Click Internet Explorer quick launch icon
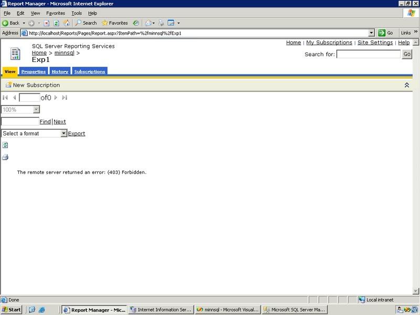 [x=42, y=310]
